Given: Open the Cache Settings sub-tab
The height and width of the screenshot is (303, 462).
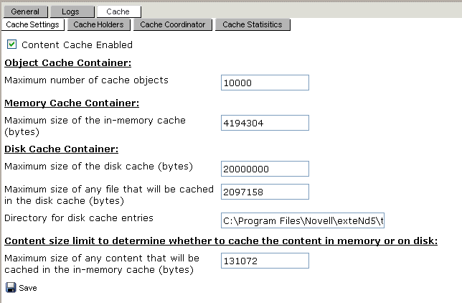Looking at the screenshot, I should [x=33, y=24].
